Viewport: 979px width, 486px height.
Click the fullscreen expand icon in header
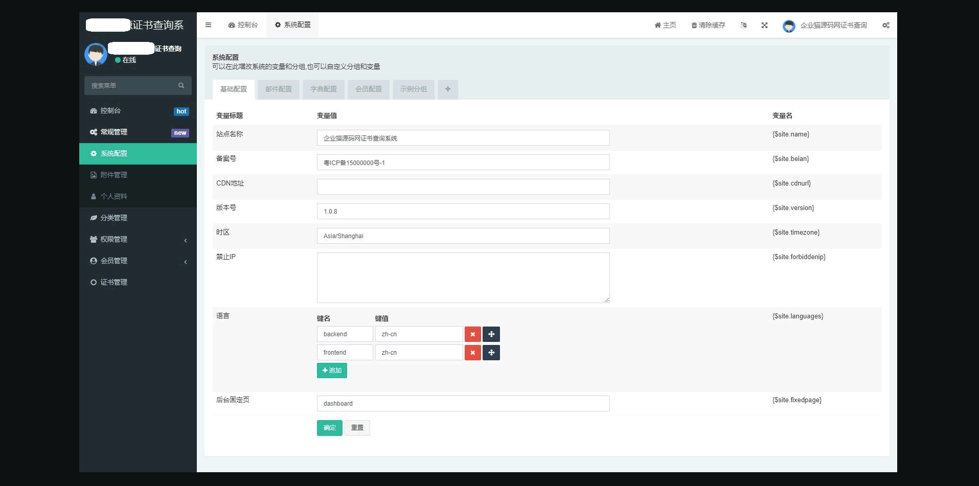764,25
